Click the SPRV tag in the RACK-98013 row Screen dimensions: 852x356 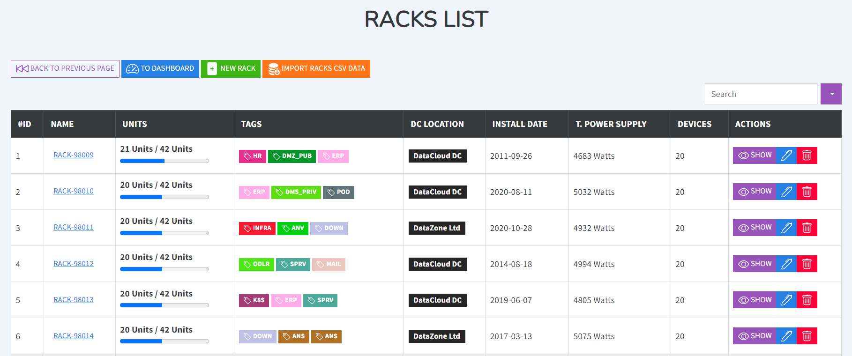tap(320, 300)
